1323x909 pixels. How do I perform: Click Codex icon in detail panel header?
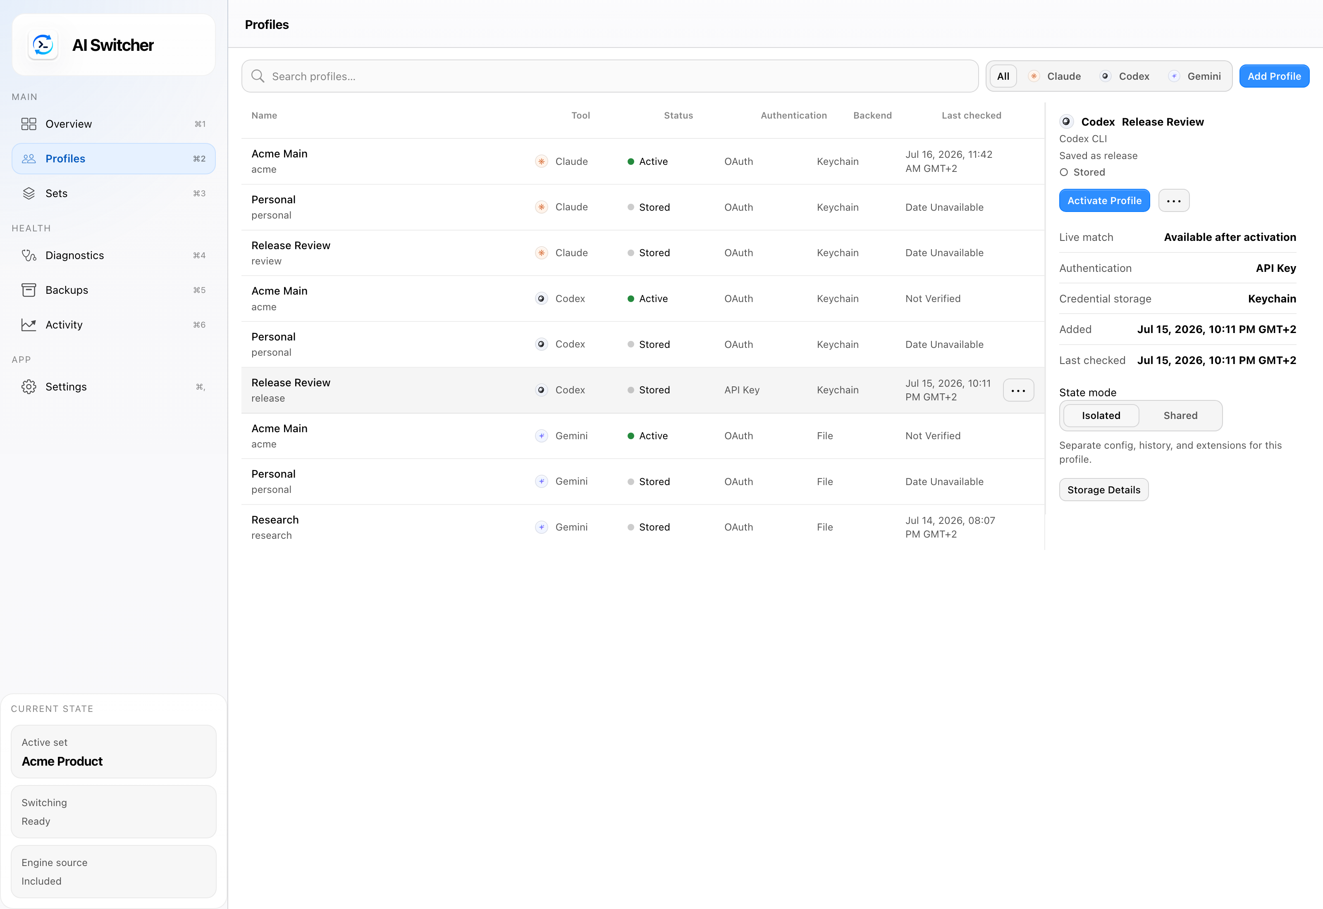tap(1066, 121)
